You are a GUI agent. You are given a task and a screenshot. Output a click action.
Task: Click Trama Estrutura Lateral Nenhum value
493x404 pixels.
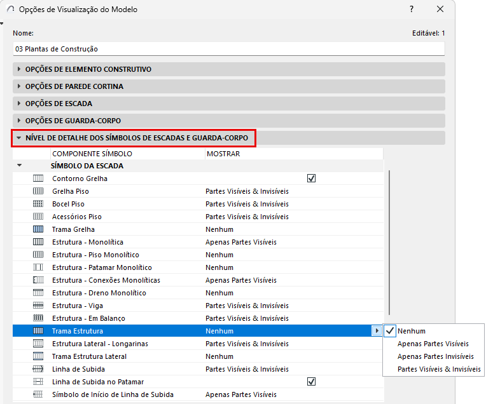219,356
